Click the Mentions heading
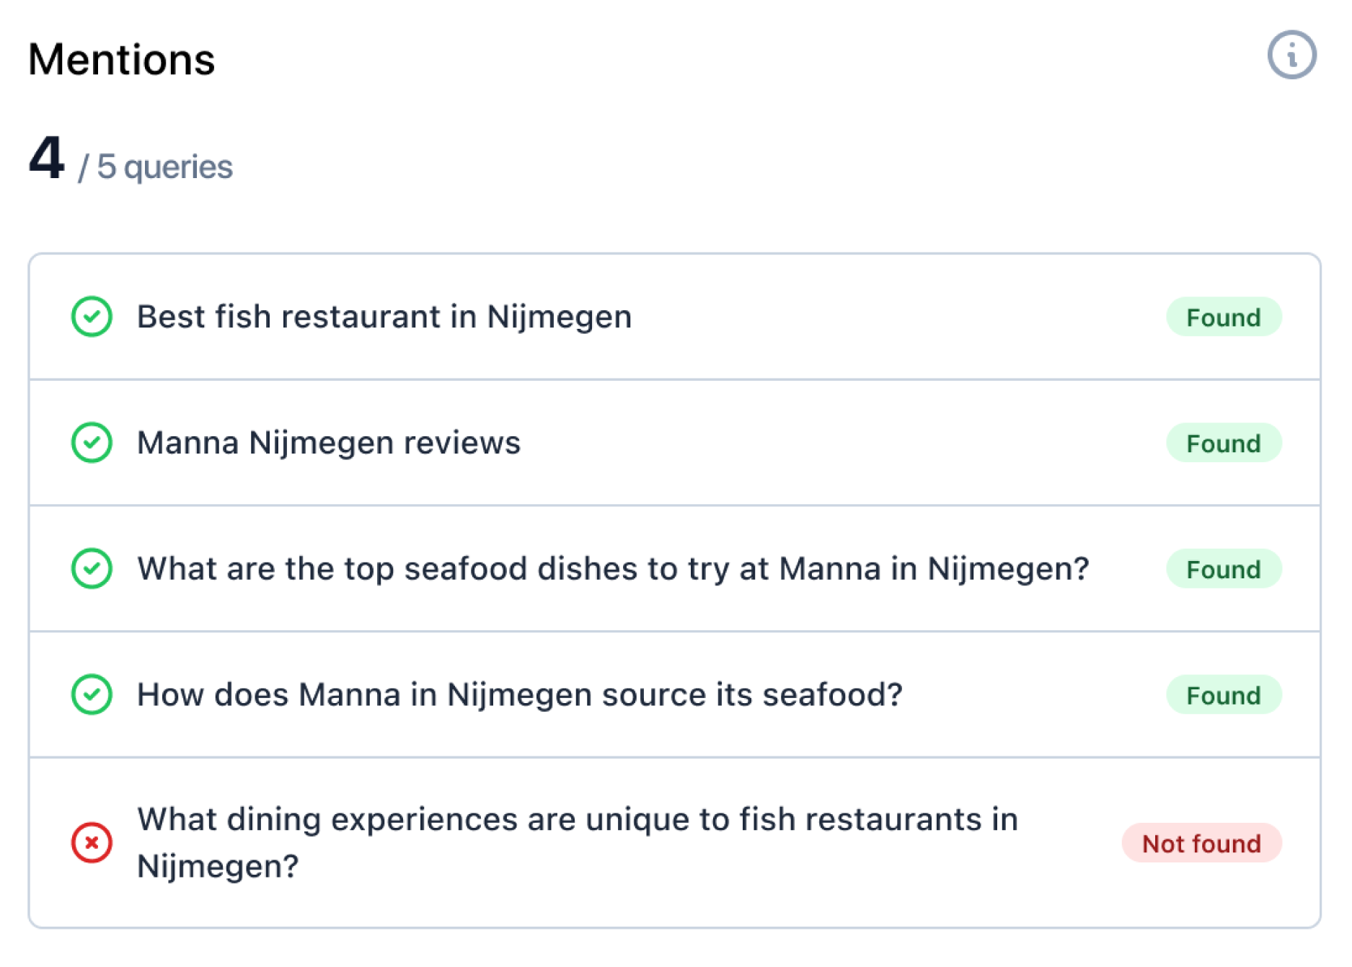The image size is (1352, 967). pos(122,59)
